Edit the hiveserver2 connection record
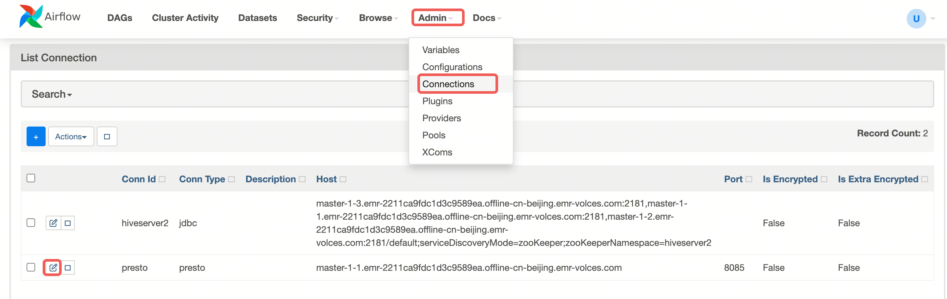Screen dimensions: 947x299 [x=53, y=223]
